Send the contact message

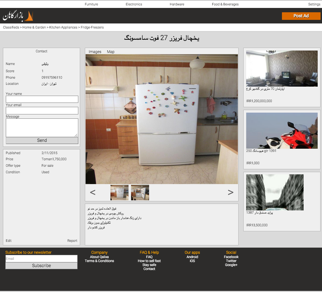42,140
